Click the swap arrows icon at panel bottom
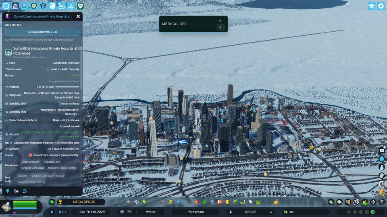The height and width of the screenshot is (217, 387). pyautogui.click(x=25, y=191)
